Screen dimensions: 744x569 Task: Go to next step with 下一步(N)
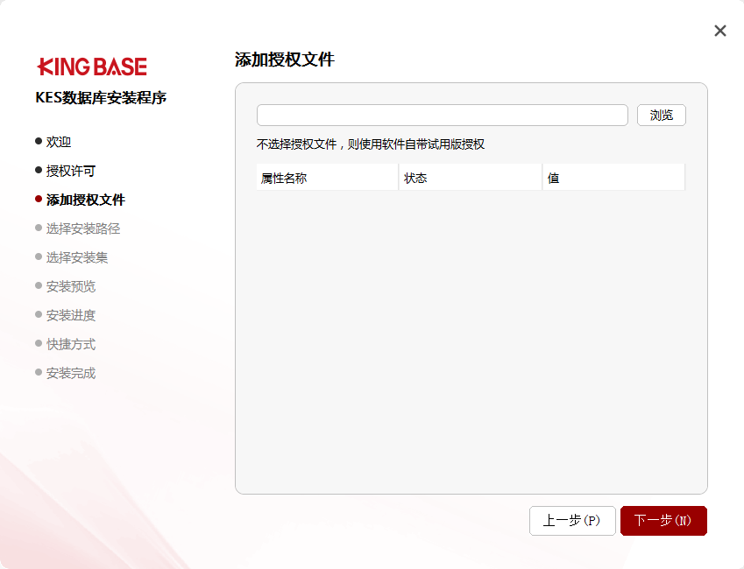click(663, 521)
